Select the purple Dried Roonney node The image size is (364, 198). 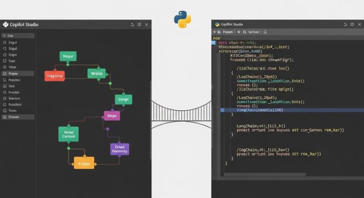coord(120,149)
